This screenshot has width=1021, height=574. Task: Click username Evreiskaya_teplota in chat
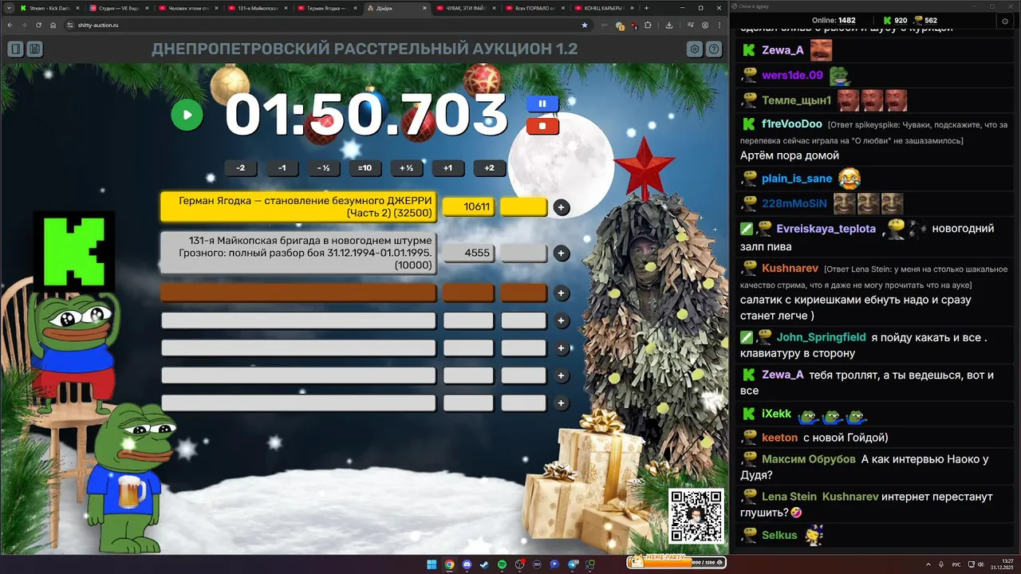pyautogui.click(x=826, y=229)
